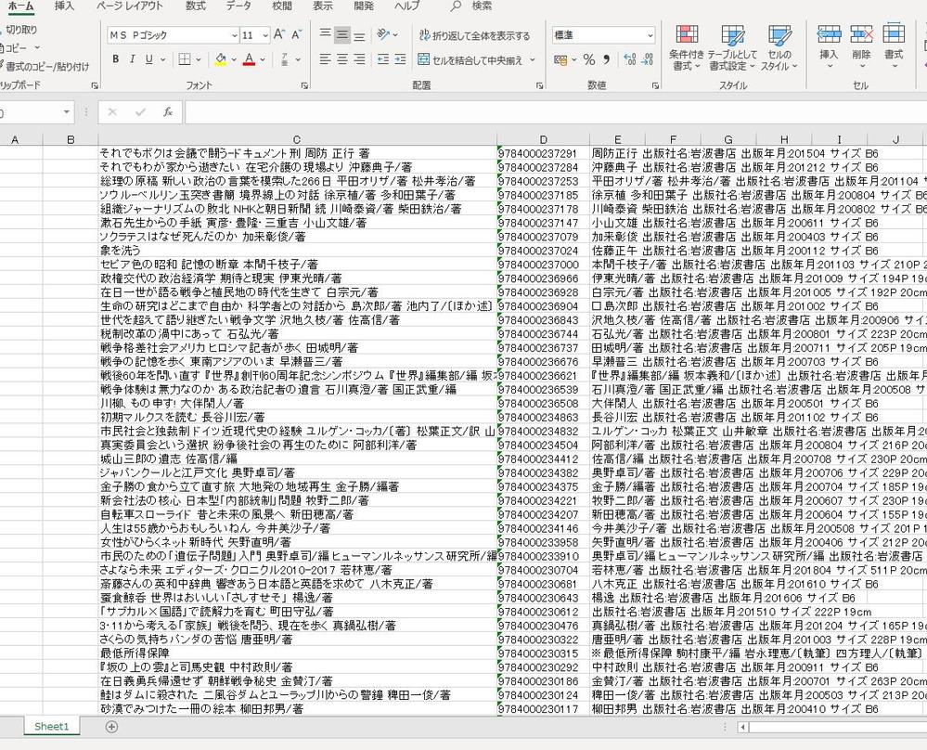
Task: Click the horizontal scrollbar left arrow
Action: [742, 727]
